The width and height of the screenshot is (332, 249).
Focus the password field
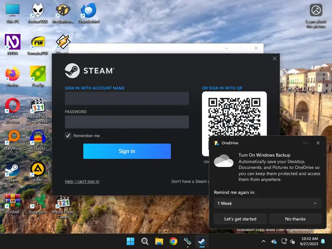tap(127, 122)
